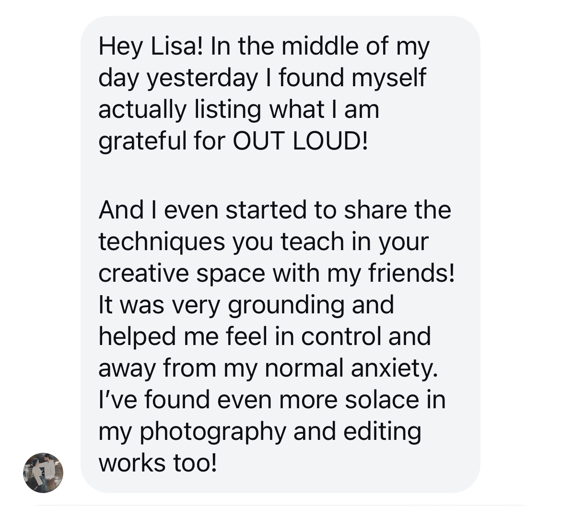Click the word "yesterday" in the message
The width and height of the screenshot is (561, 506).
click(x=202, y=78)
